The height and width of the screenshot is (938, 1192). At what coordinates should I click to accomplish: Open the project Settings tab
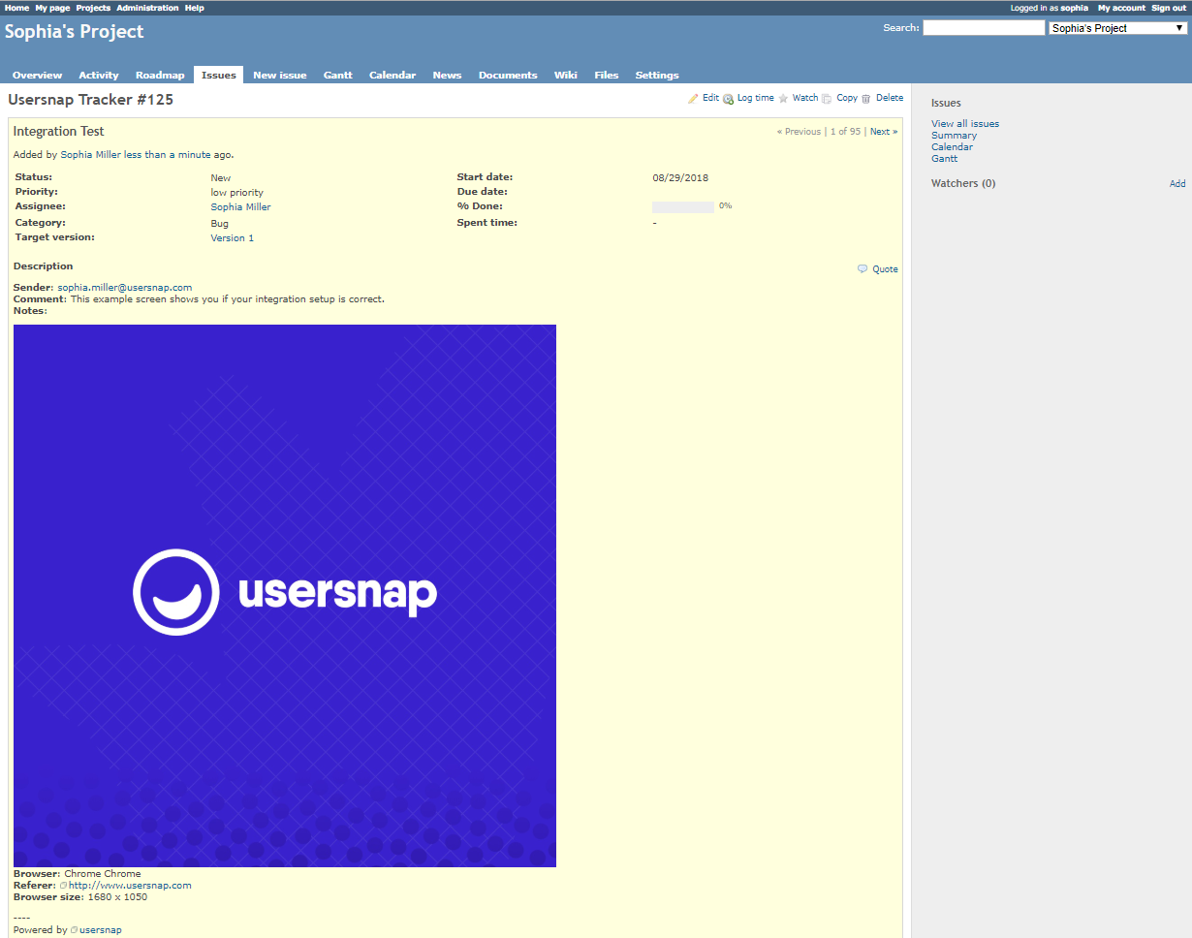coord(657,76)
